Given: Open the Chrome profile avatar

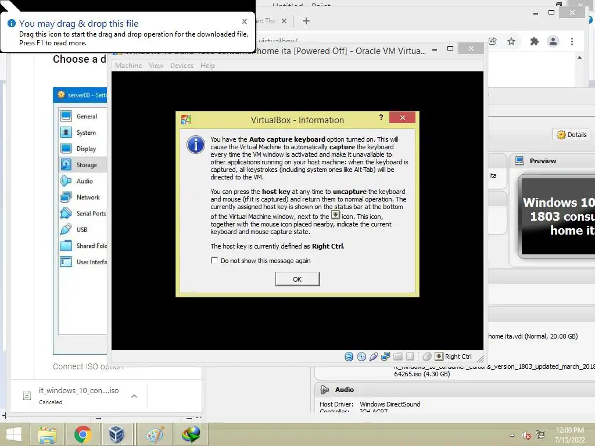Looking at the screenshot, I should [x=553, y=41].
